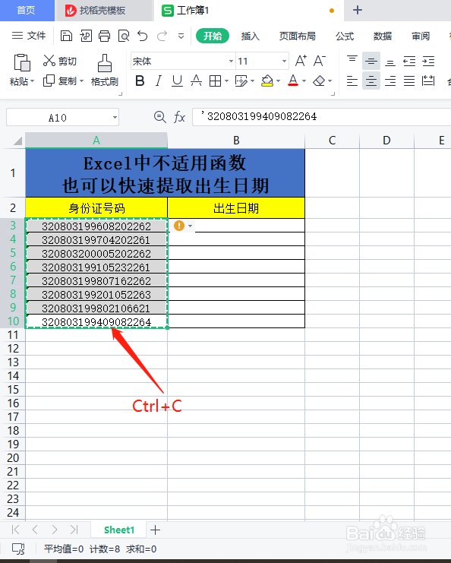Align text left icon
The height and width of the screenshot is (563, 451).
point(352,81)
